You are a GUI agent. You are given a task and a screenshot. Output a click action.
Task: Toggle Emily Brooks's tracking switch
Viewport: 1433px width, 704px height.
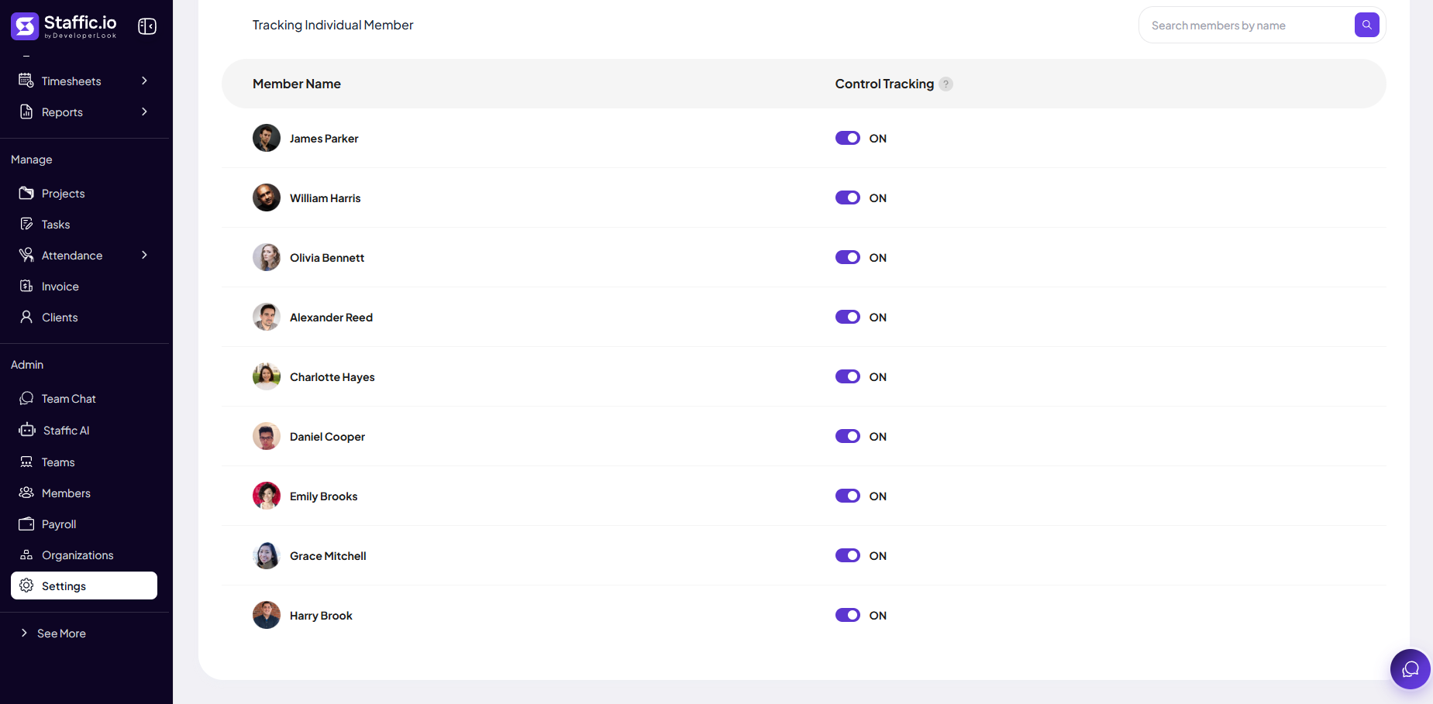(848, 496)
